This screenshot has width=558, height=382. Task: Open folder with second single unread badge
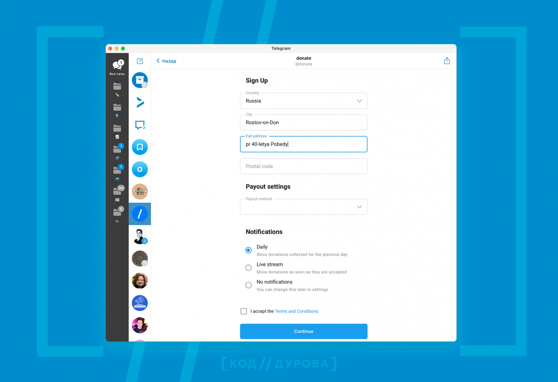[x=118, y=172]
